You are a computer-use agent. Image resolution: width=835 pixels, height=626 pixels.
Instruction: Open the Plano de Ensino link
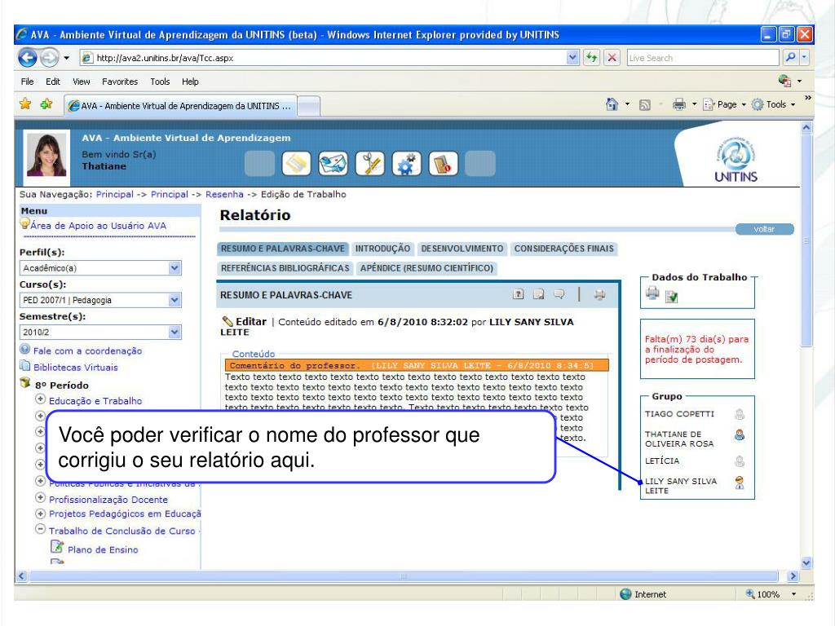pos(103,549)
